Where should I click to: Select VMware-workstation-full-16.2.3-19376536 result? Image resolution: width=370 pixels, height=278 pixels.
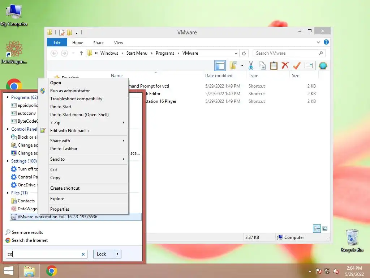tap(76, 217)
